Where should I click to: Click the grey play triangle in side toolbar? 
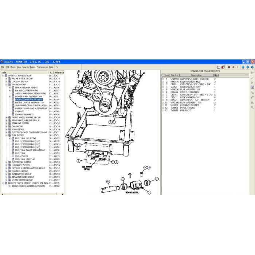tap(252, 73)
